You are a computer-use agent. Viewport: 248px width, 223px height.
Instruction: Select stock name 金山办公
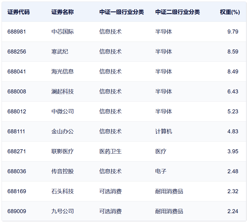point(62,131)
